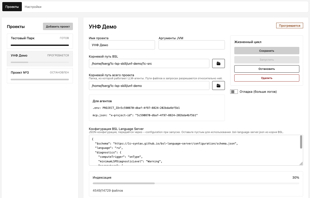Image resolution: width=310 pixels, height=198 pixels.
Task: Click the "$schema" URL line in JSON
Action: point(166,143)
